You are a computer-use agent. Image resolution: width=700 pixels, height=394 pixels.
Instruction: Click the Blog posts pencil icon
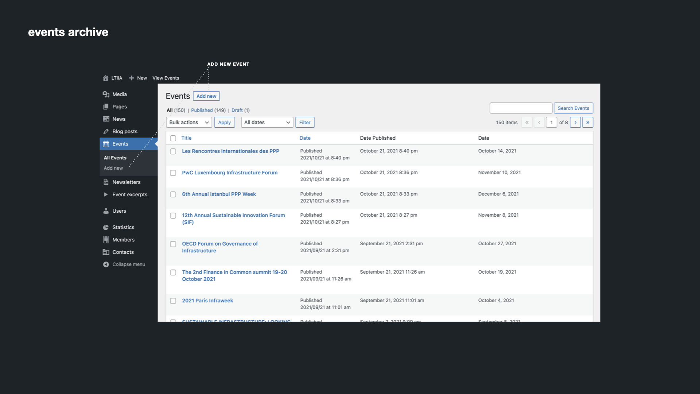(106, 131)
